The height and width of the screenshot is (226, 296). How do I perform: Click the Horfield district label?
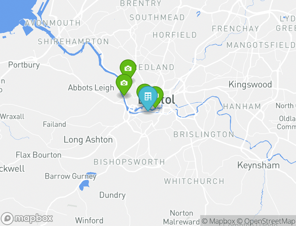174,35
